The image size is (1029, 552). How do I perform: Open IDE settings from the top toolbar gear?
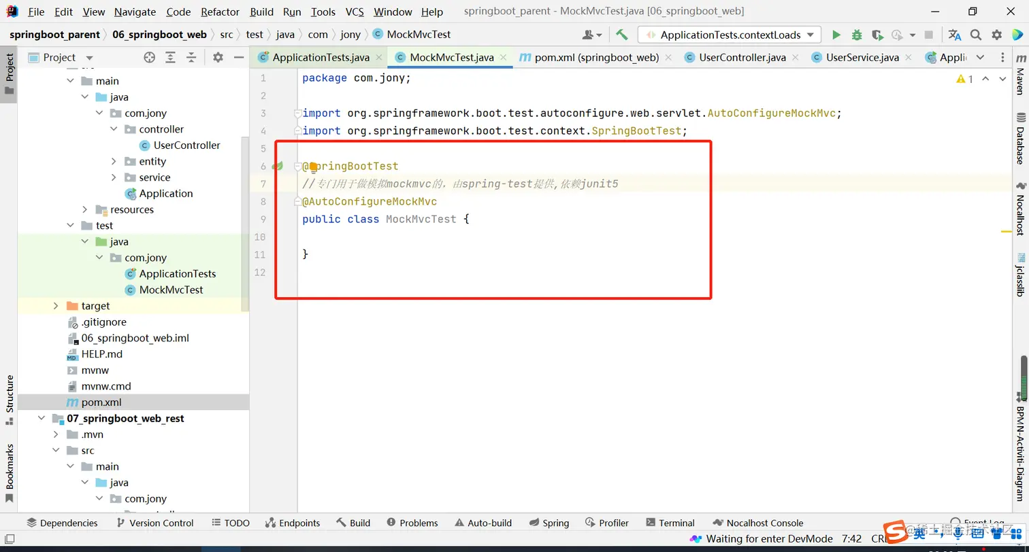click(x=997, y=35)
